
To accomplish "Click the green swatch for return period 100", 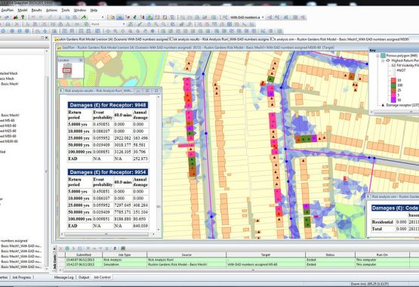I will [x=393, y=85].
